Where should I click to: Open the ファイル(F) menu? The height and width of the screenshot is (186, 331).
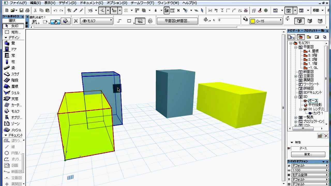18,3
